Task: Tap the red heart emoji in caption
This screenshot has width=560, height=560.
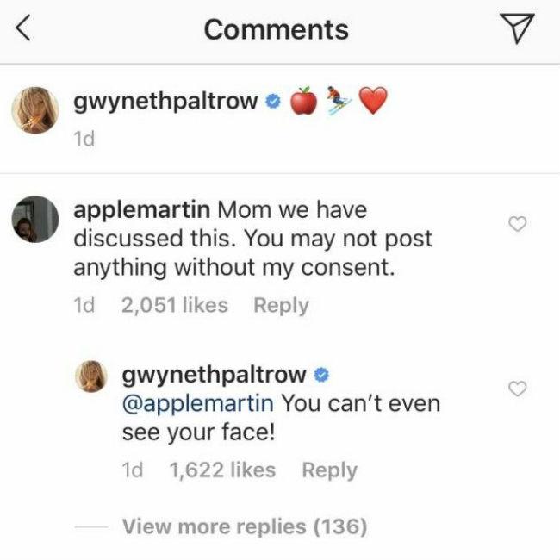Action: tap(373, 102)
